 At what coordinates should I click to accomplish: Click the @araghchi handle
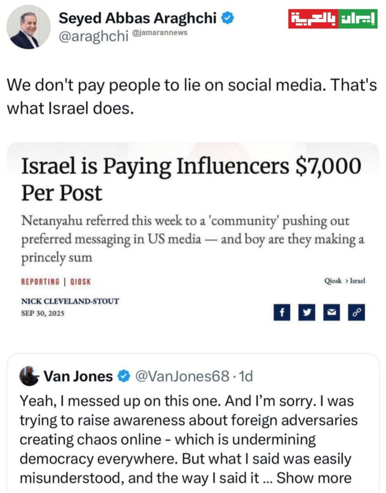[93, 36]
